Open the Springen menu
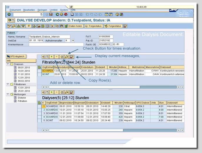Viewport: 202px width, 153px height. (x=42, y=10)
